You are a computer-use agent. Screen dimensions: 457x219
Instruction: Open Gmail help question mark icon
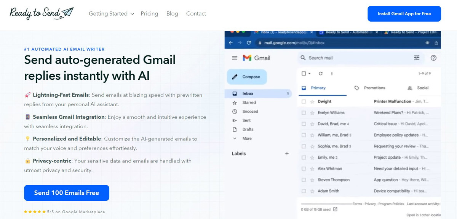pos(433,58)
